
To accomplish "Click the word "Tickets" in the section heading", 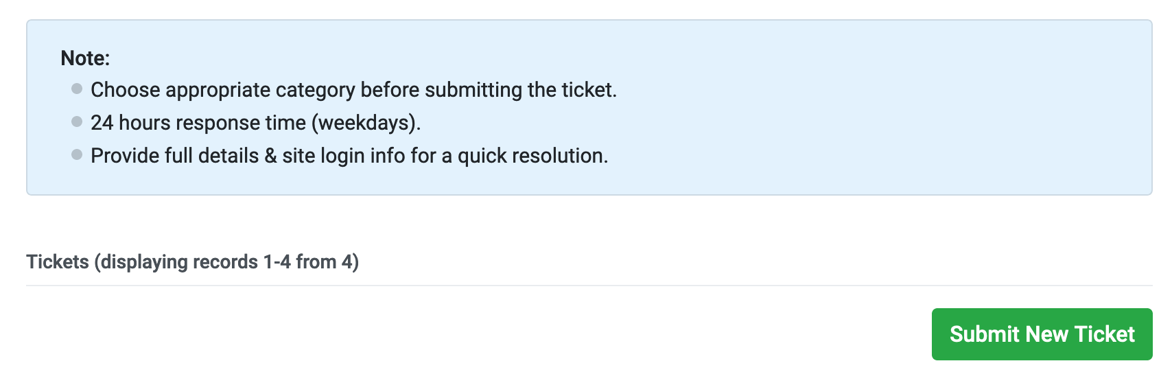I will 58,262.
